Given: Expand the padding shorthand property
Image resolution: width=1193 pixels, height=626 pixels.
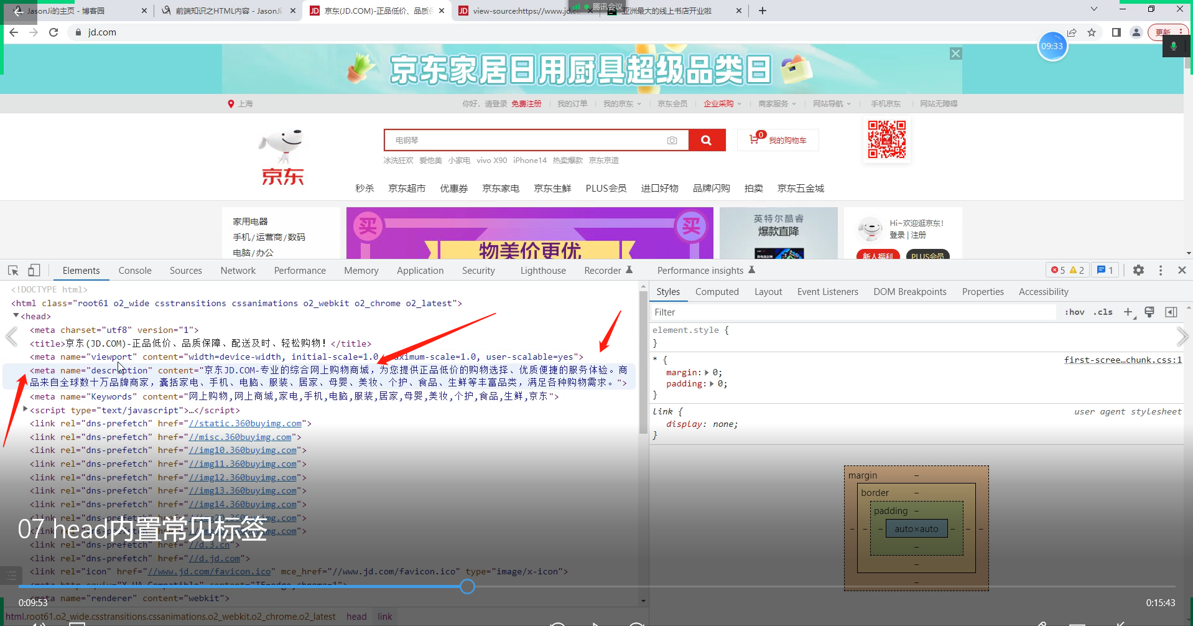Looking at the screenshot, I should pos(712,384).
